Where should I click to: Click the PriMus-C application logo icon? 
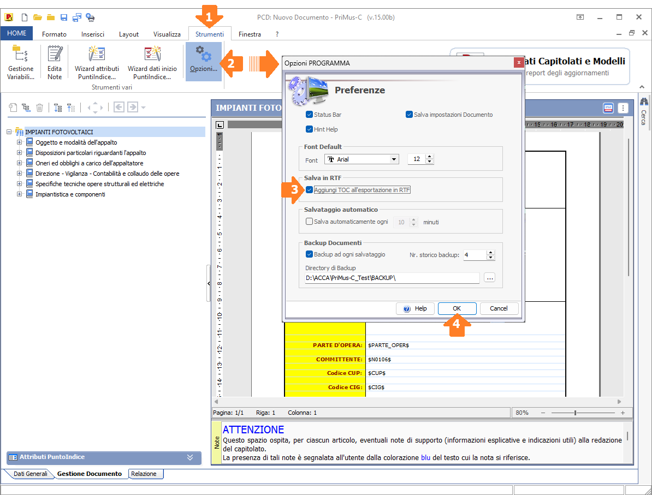(x=9, y=17)
